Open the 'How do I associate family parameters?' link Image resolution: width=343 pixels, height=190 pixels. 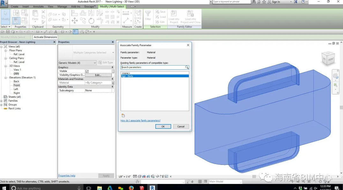tap(140, 121)
